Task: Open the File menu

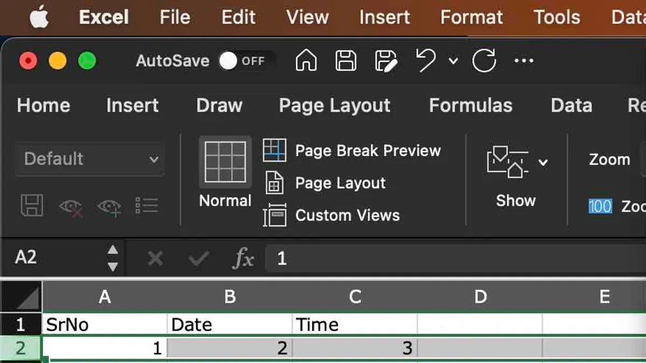Action: (175, 17)
